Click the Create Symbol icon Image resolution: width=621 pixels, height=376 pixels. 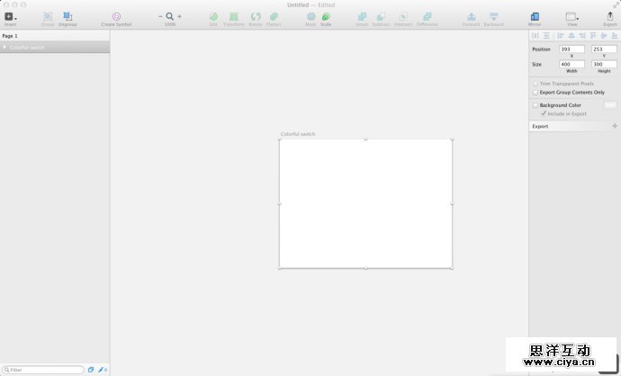pyautogui.click(x=116, y=17)
